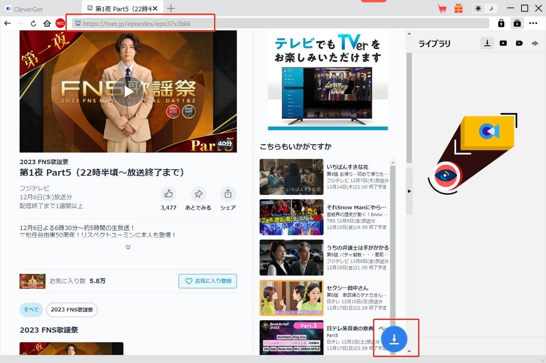Click the セクシー田中さん title text

(x=348, y=288)
